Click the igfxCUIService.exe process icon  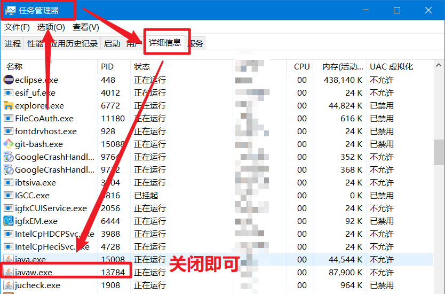[x=9, y=208]
